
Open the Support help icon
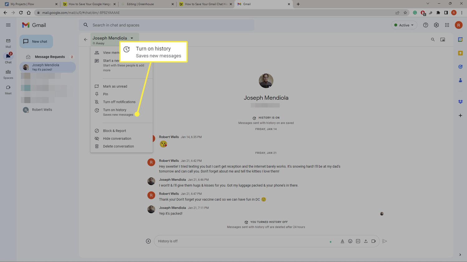[426, 25]
